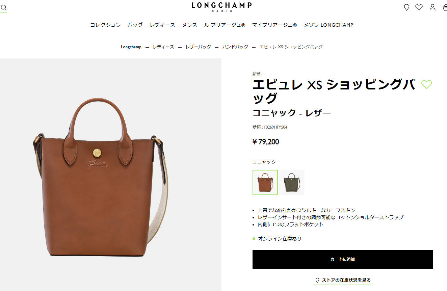The image size is (447, 291).
Task: Check store stock via ストアの在庫状況を見る
Action: 343,280
